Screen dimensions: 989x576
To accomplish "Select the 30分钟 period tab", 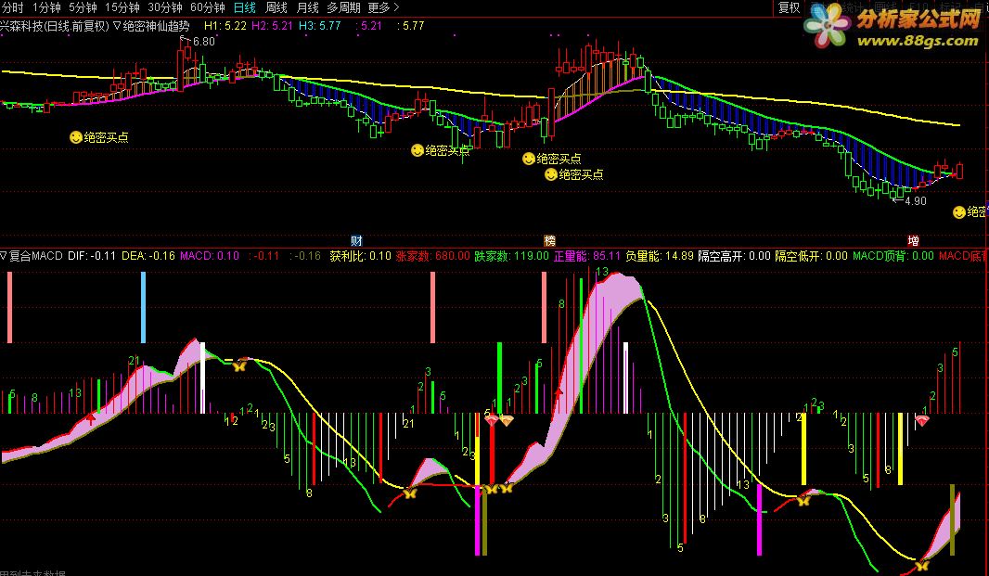I will (x=164, y=7).
